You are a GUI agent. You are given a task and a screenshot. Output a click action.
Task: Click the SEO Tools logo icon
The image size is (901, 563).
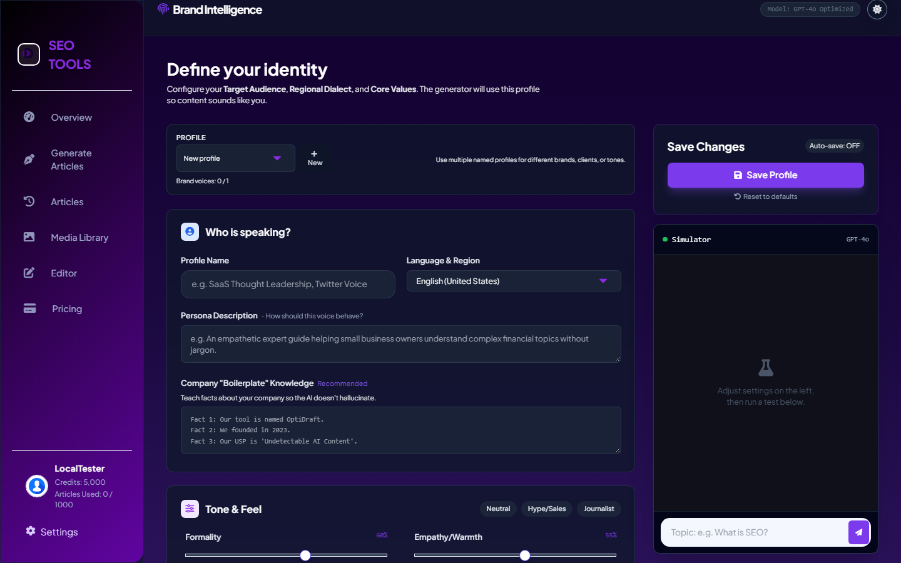tap(29, 54)
